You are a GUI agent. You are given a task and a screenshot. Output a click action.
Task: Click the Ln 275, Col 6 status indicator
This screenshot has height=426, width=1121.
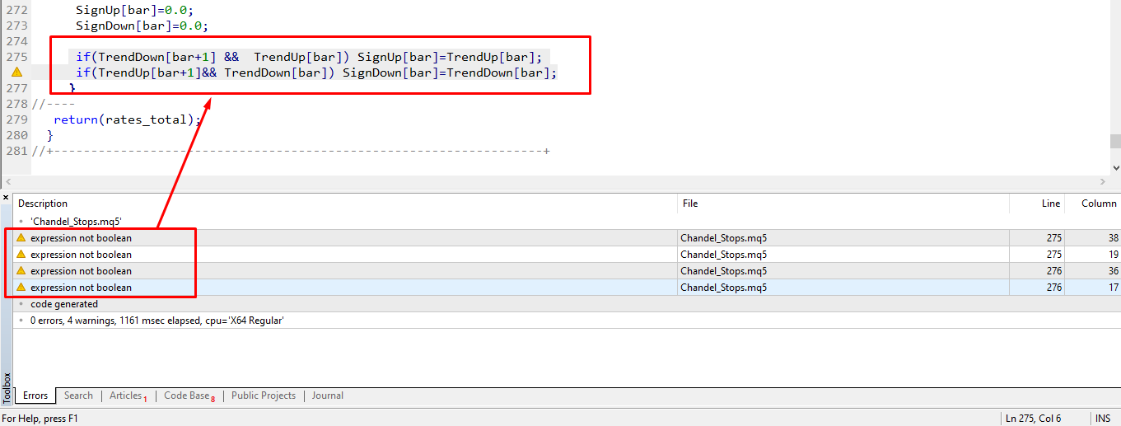point(1034,419)
